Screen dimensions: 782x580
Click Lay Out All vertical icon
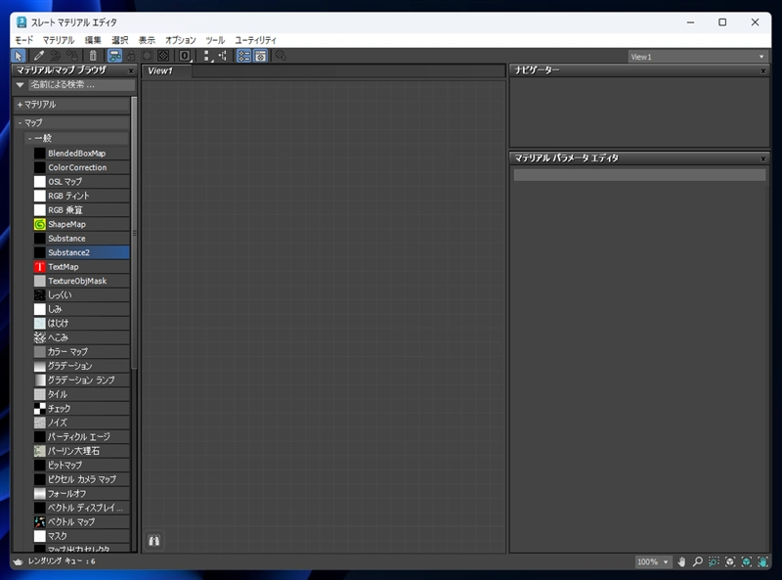(207, 56)
